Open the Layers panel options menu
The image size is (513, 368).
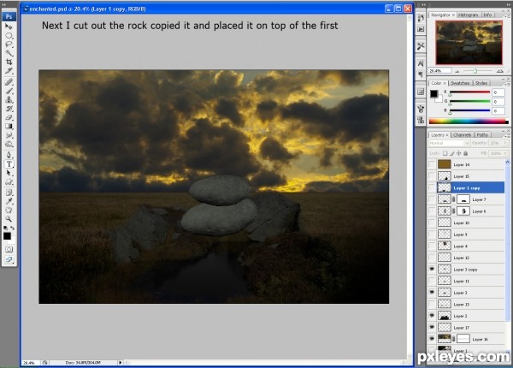tap(508, 135)
